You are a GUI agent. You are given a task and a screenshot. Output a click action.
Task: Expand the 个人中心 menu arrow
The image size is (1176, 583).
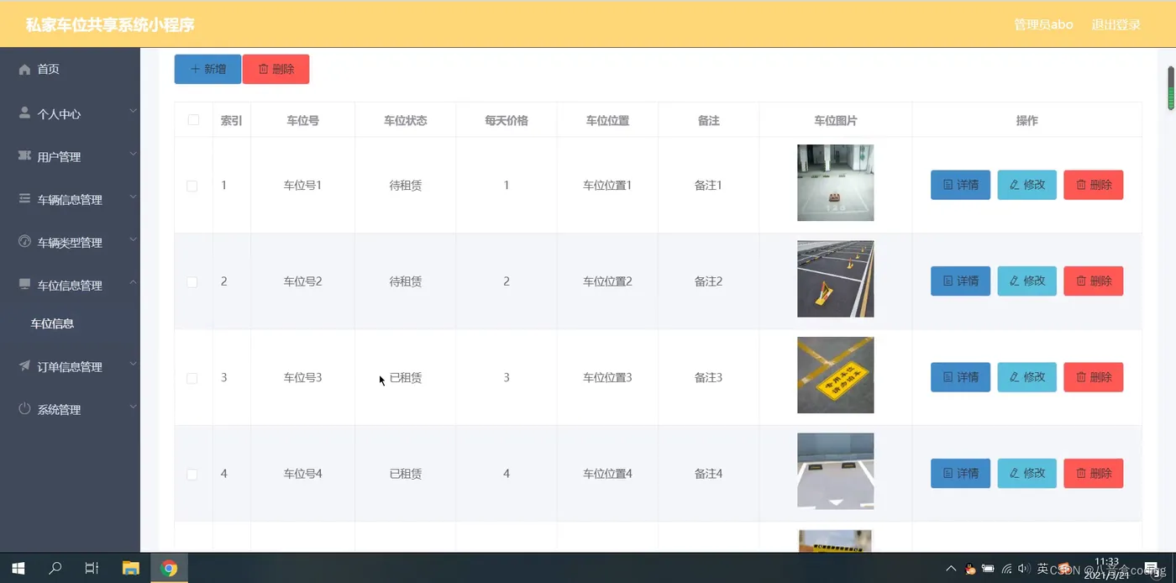pyautogui.click(x=133, y=111)
